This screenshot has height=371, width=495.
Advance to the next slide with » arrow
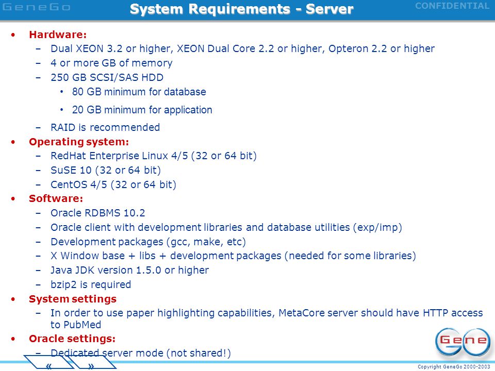[91, 362]
